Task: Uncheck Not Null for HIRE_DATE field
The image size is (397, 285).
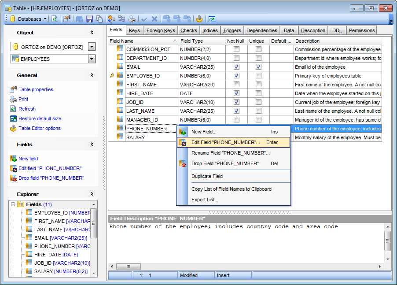Action: pyautogui.click(x=236, y=93)
